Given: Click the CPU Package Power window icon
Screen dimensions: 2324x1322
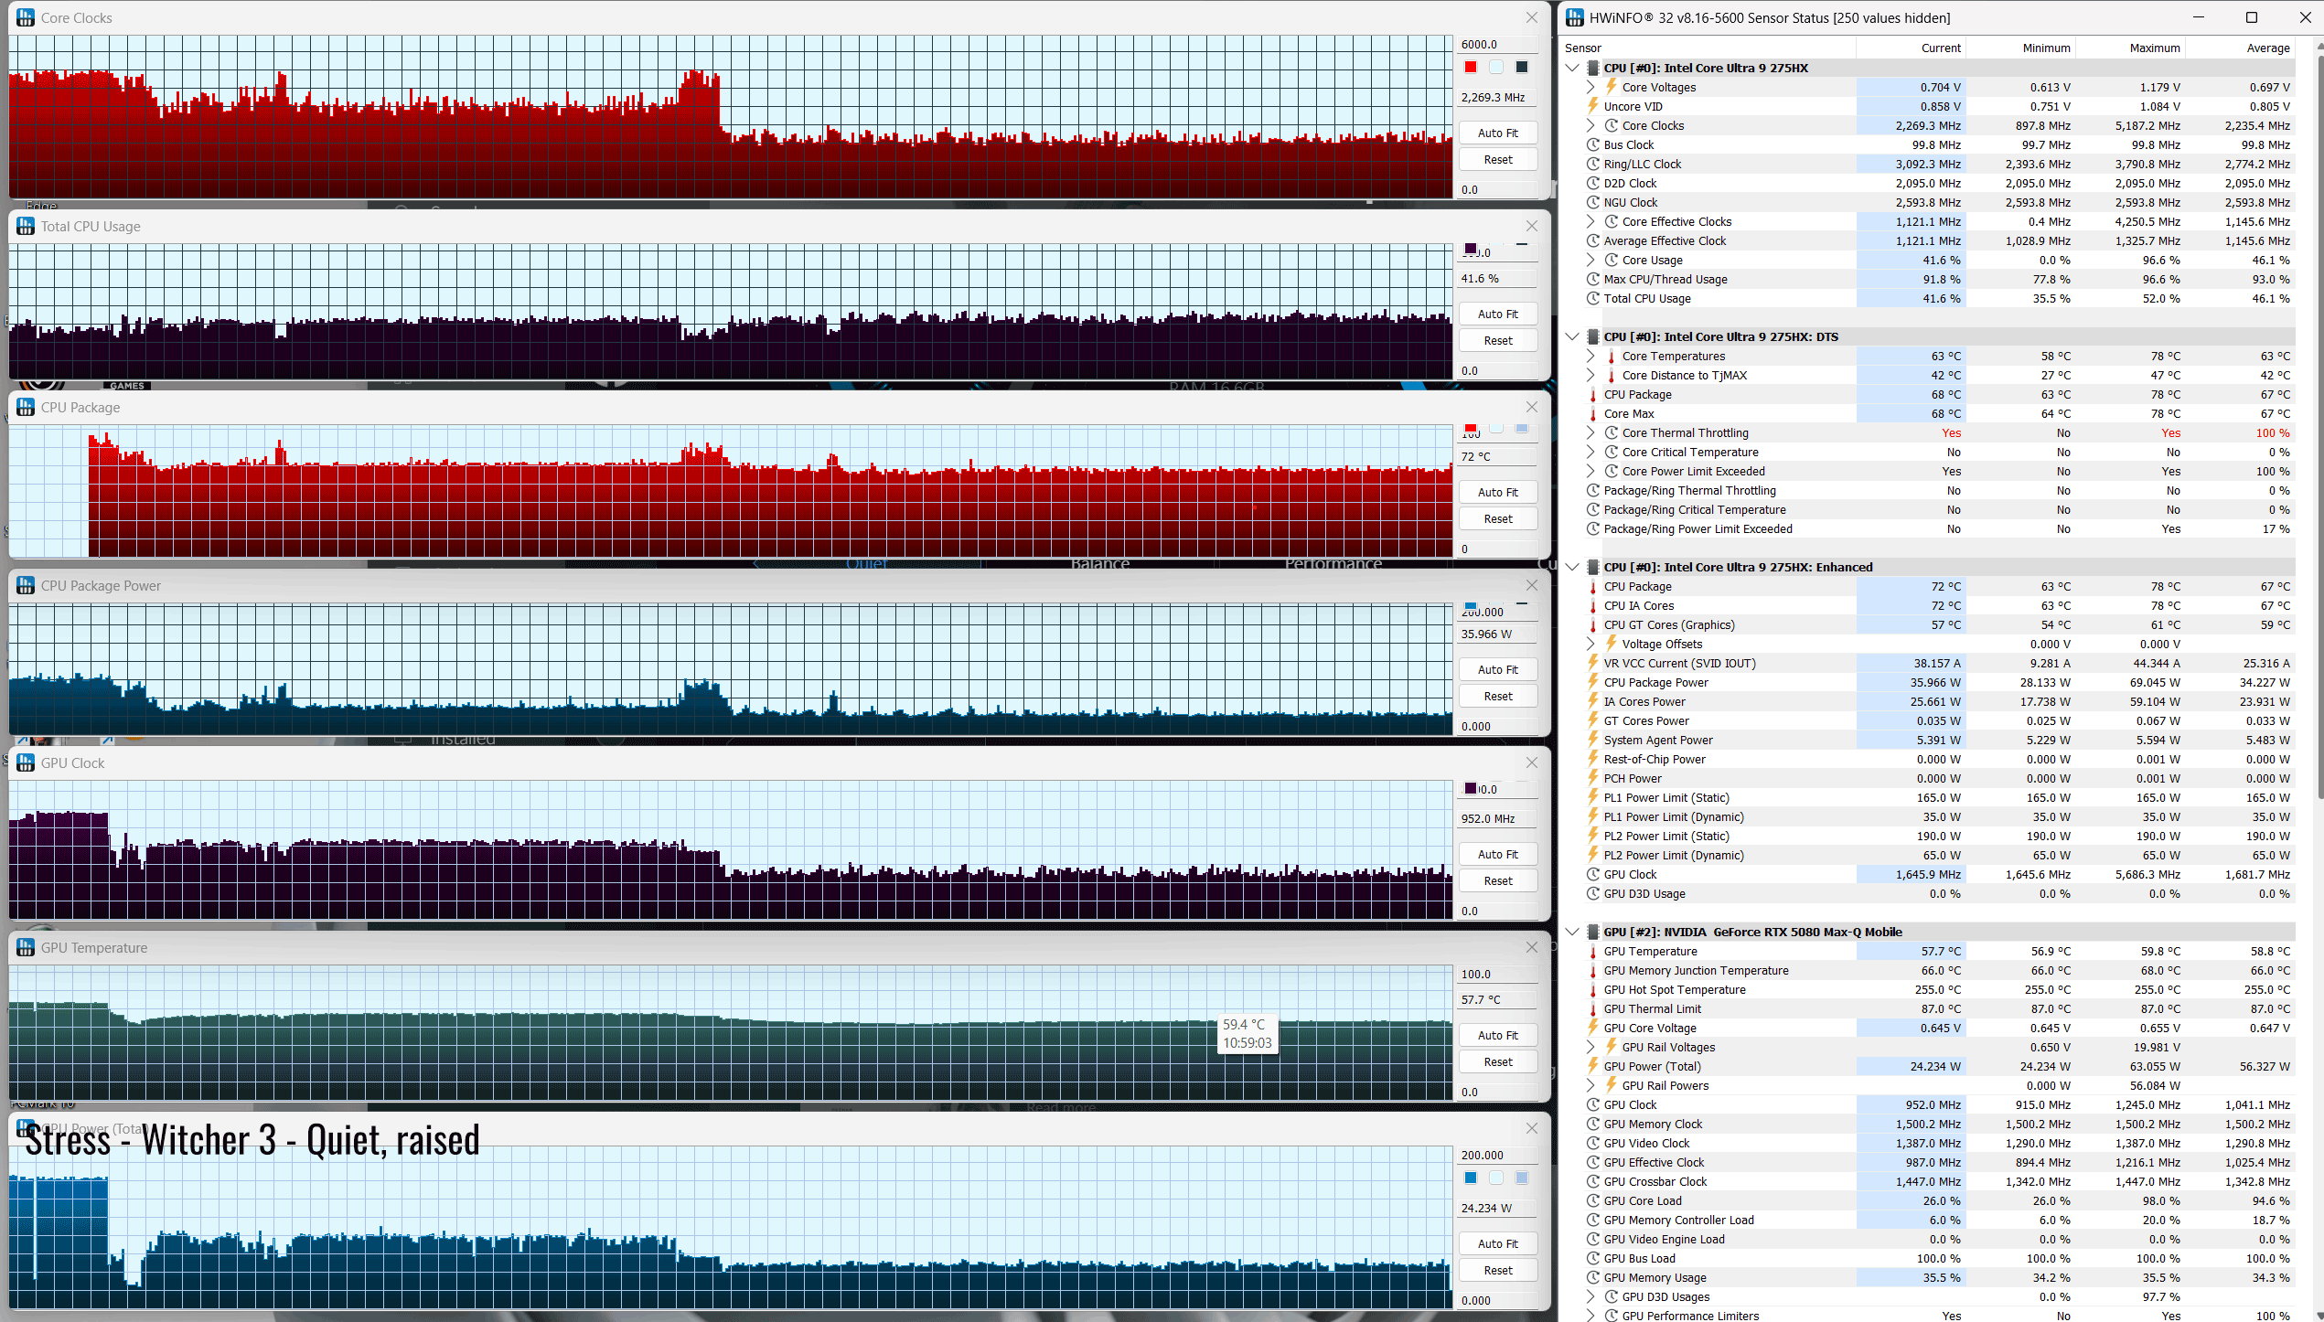Looking at the screenshot, I should 26,585.
